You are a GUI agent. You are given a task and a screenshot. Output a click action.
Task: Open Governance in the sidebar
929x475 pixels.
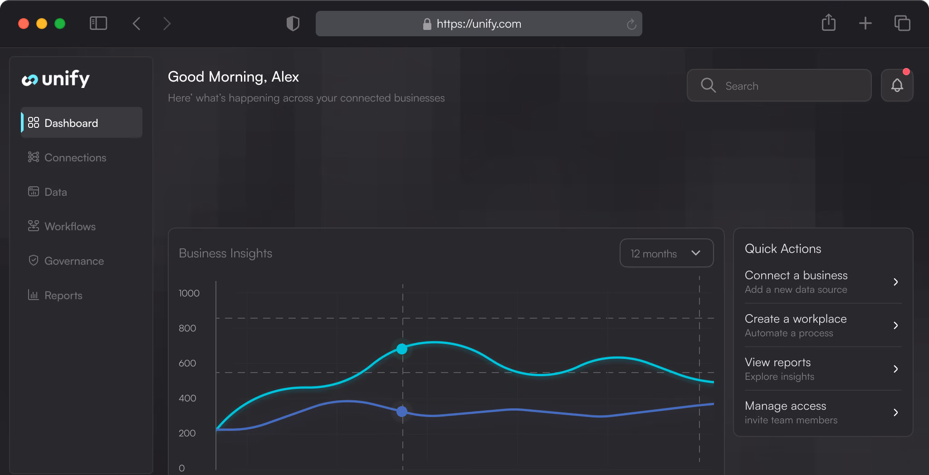click(x=82, y=261)
